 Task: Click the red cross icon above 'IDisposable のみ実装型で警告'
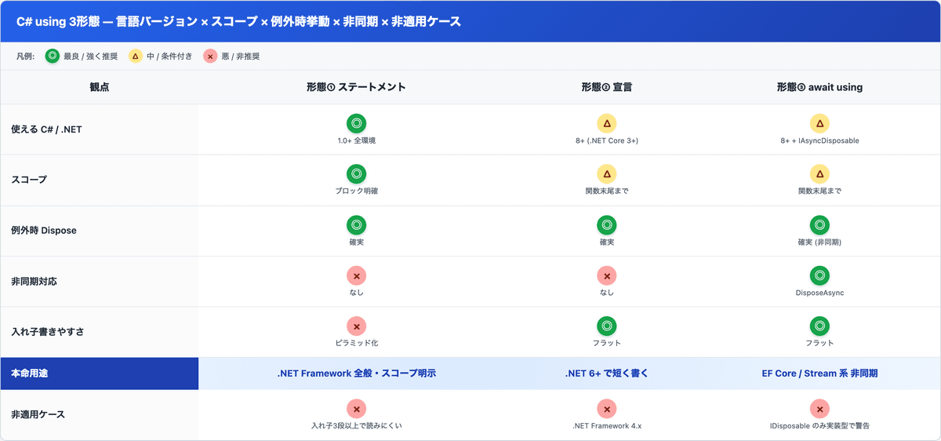[819, 409]
